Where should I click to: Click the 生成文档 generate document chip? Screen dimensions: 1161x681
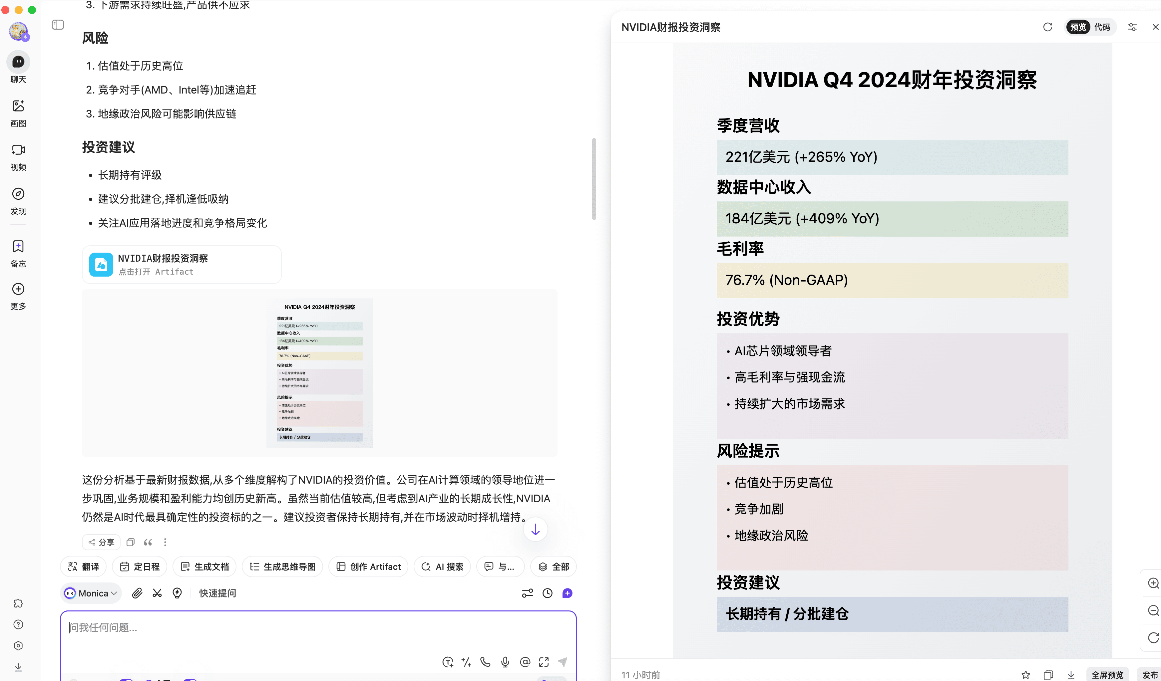coord(204,567)
